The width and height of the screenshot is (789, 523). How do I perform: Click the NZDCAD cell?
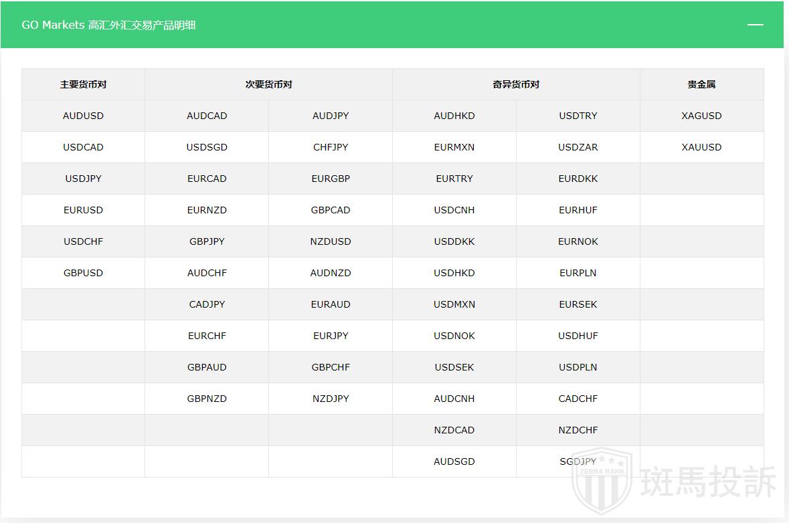click(454, 430)
